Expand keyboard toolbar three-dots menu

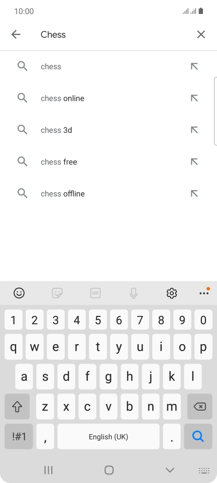[x=204, y=293]
